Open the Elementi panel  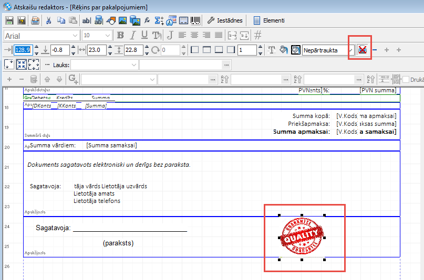pyautogui.click(x=269, y=21)
